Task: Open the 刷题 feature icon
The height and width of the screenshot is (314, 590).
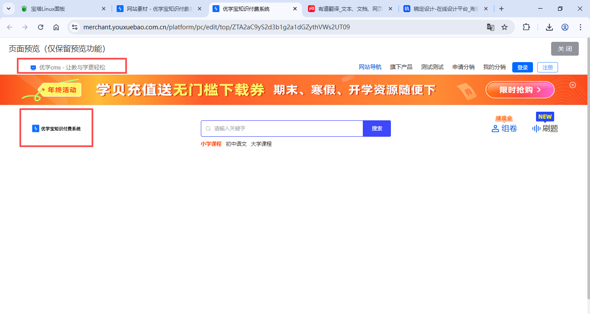Action: tap(536, 129)
